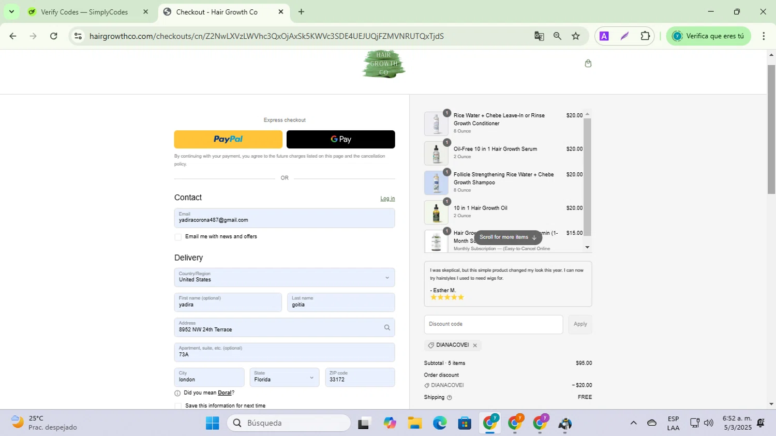Expand the State dropdown
776x436 pixels.
pyautogui.click(x=285, y=378)
